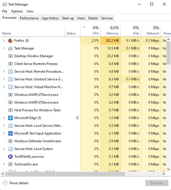This screenshot has height=190, width=171.
Task: Select Task Manager memory value 12.5 MB
Action: pyautogui.click(x=111, y=48)
